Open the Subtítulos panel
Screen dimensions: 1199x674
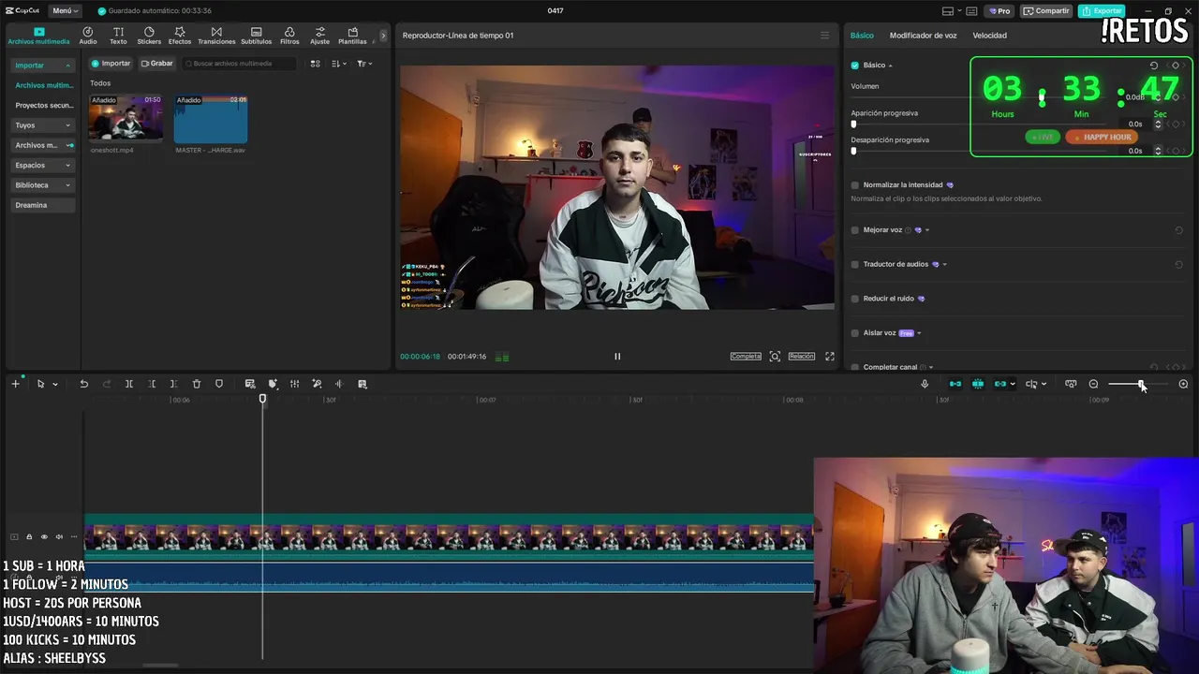256,36
